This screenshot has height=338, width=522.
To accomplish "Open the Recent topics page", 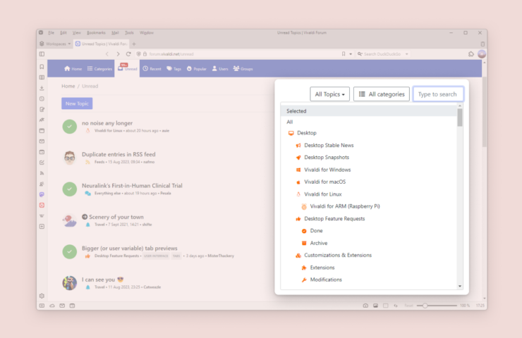I will click(x=152, y=69).
